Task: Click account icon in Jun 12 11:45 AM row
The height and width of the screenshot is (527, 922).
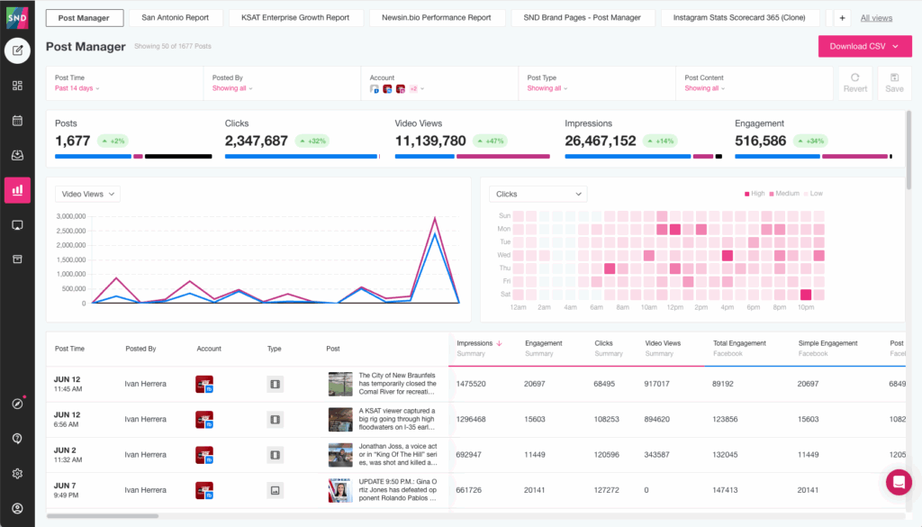Action: 204,384
